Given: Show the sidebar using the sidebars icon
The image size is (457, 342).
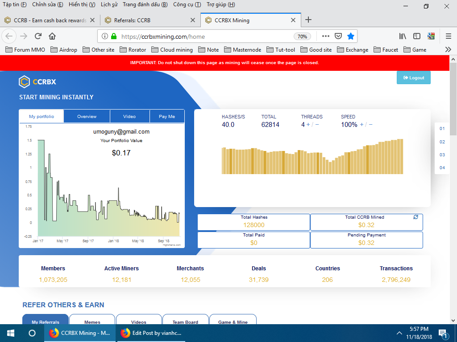Looking at the screenshot, I should tap(417, 36).
